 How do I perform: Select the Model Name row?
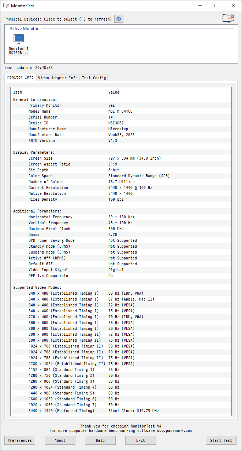point(121,111)
